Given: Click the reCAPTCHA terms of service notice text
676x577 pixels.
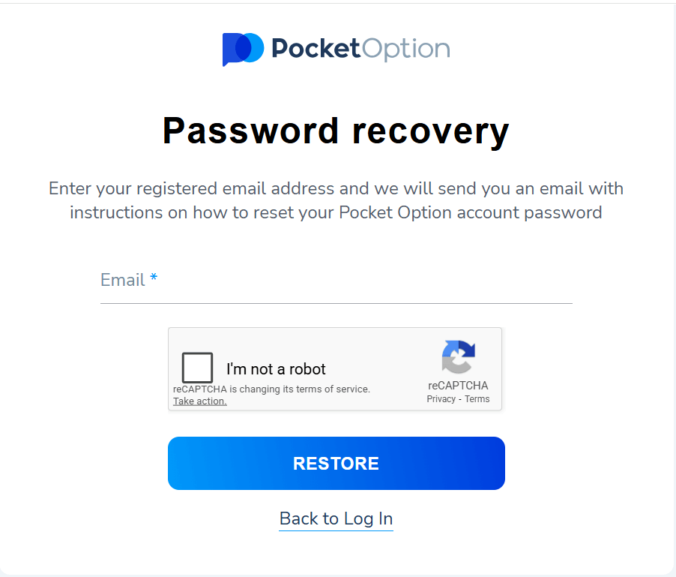Looking at the screenshot, I should point(271,389).
